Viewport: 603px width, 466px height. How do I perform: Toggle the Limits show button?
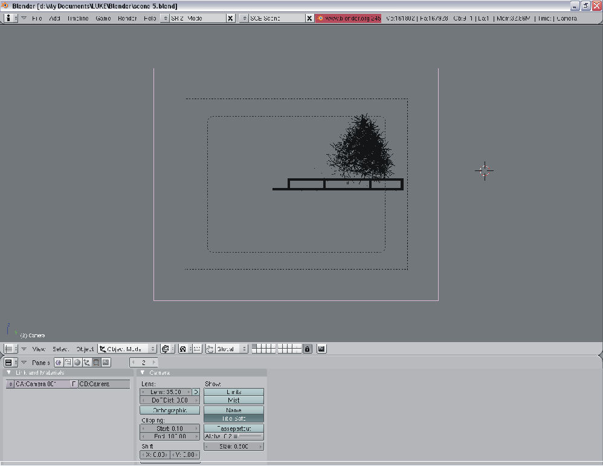(234, 392)
